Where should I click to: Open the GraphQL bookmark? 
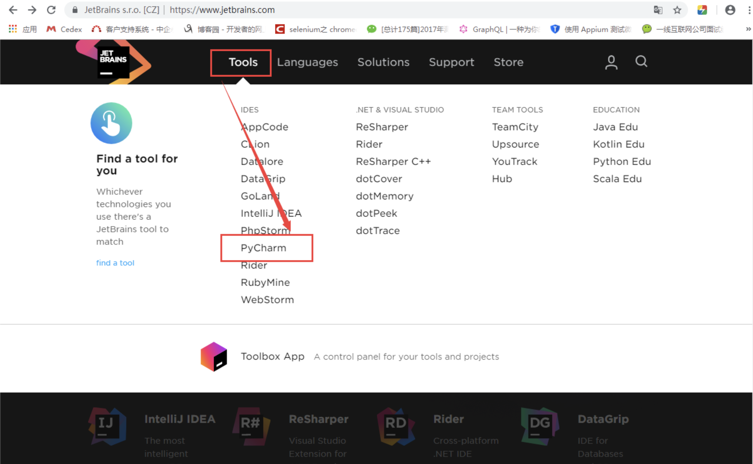click(x=499, y=29)
